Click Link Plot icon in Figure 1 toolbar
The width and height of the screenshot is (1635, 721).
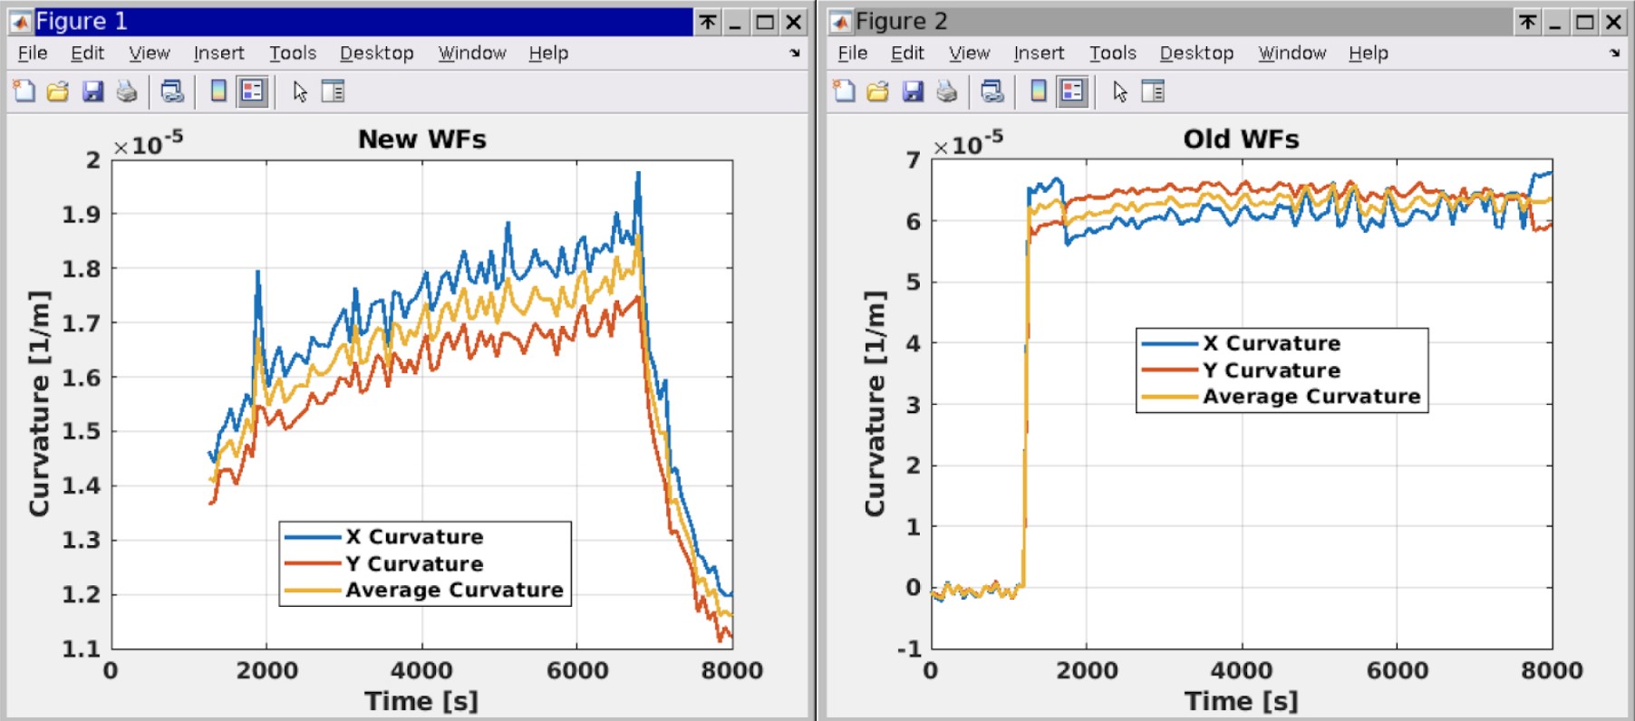point(171,91)
